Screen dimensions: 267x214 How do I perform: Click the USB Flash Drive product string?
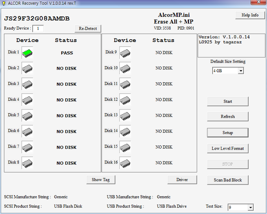[172, 206]
